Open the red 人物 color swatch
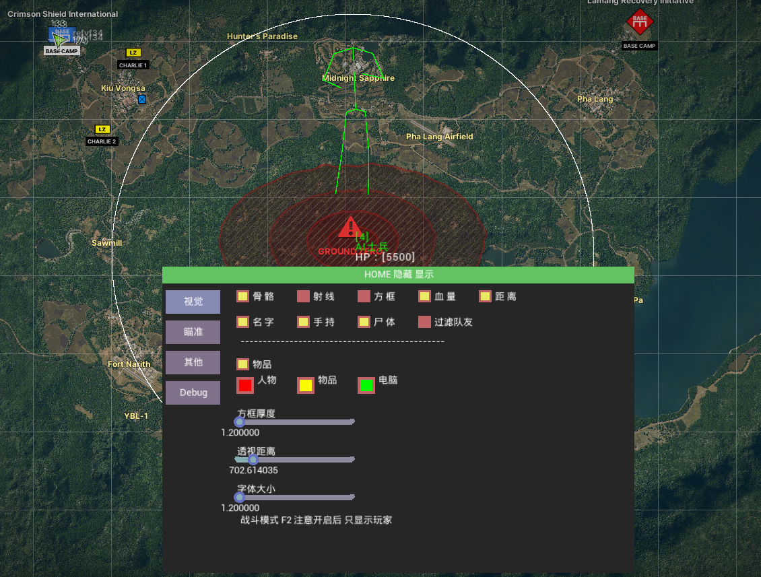 (245, 385)
